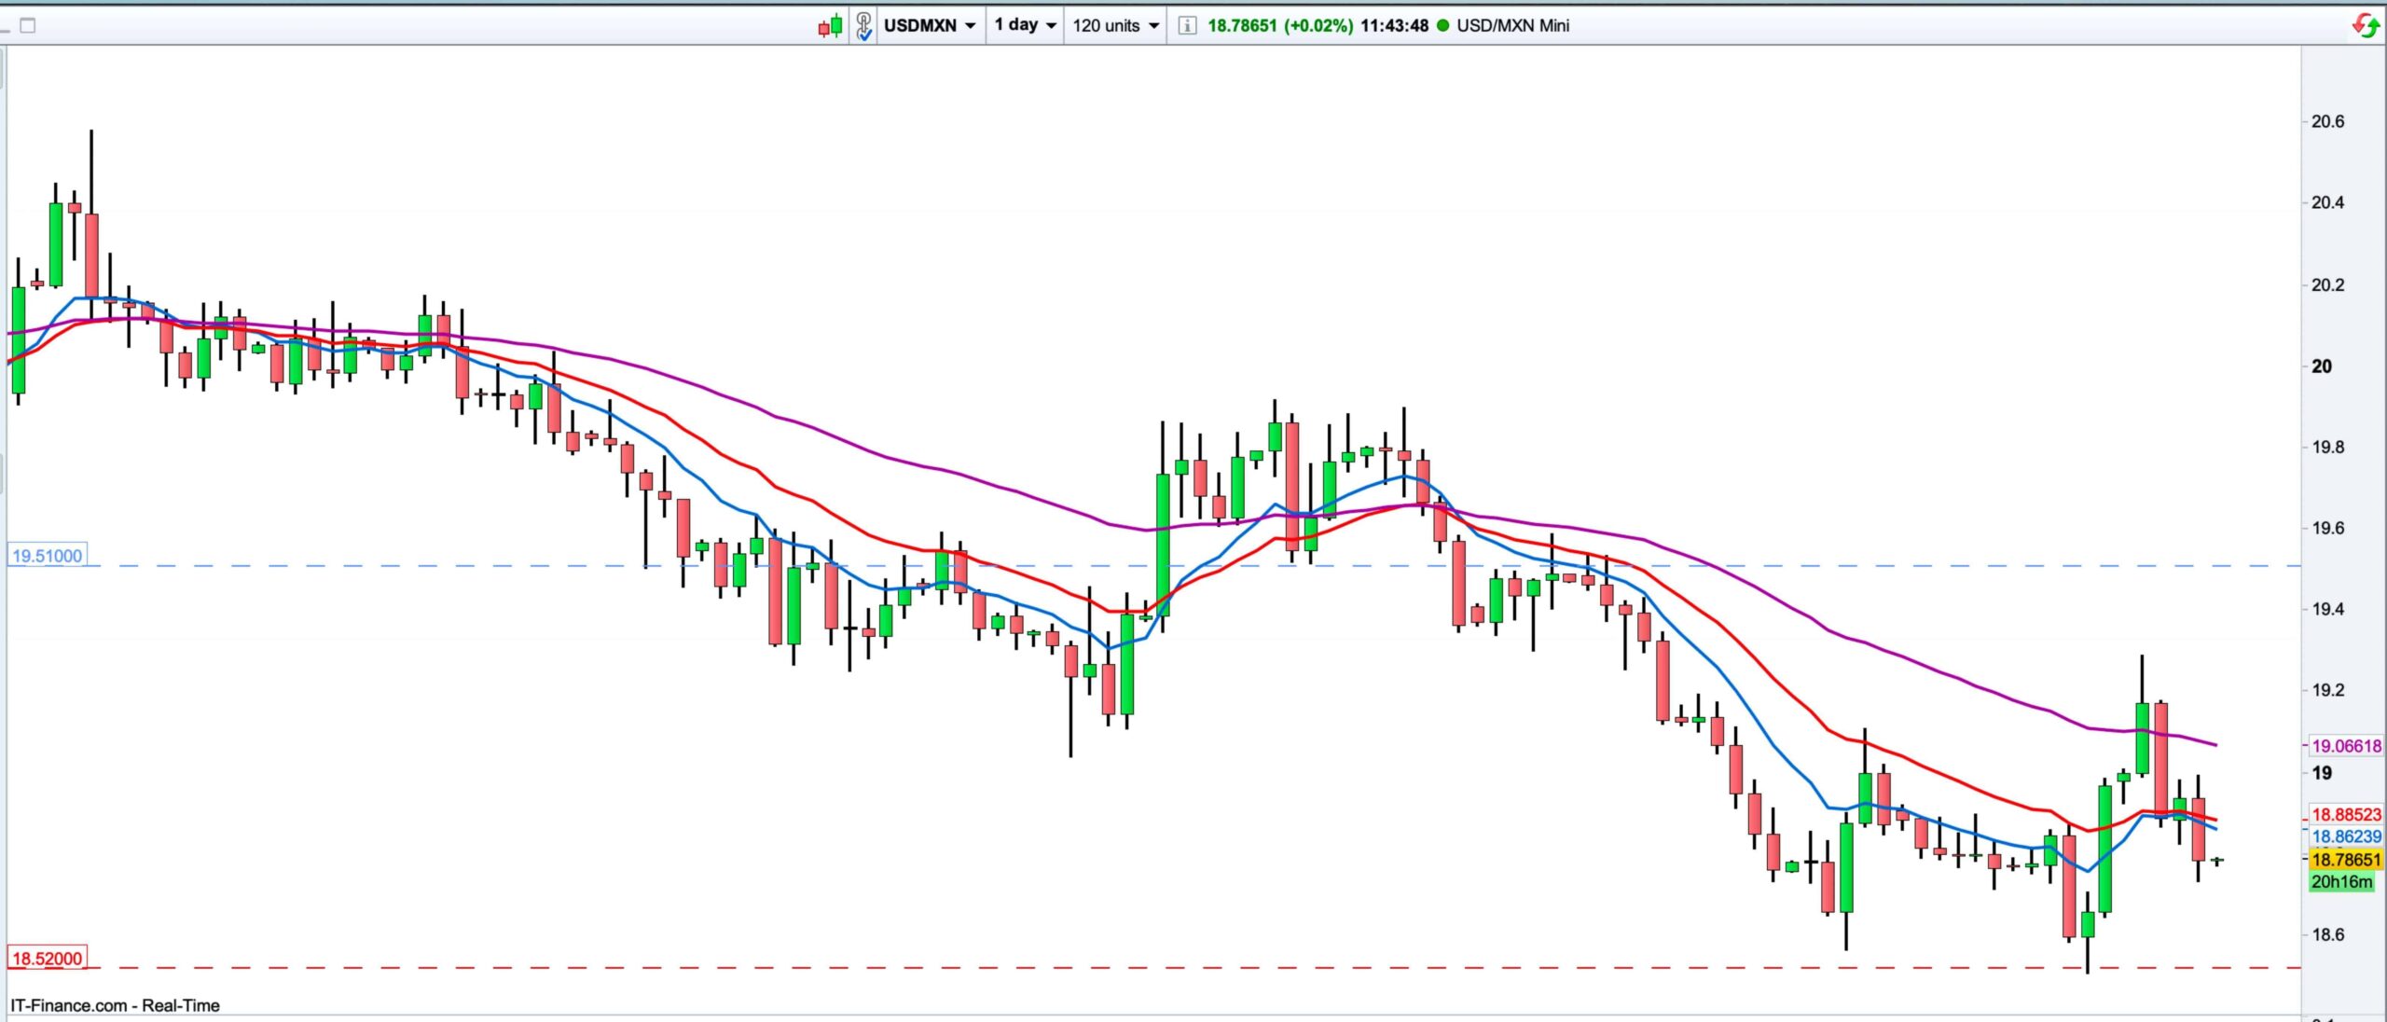2387x1022 pixels.
Task: Click the instrument info 'i' icon
Action: [1186, 25]
